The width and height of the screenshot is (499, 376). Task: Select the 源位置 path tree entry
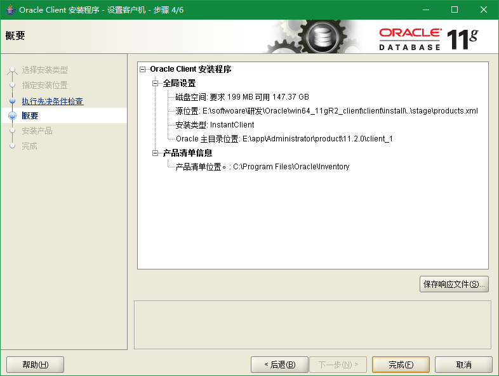coord(326,111)
